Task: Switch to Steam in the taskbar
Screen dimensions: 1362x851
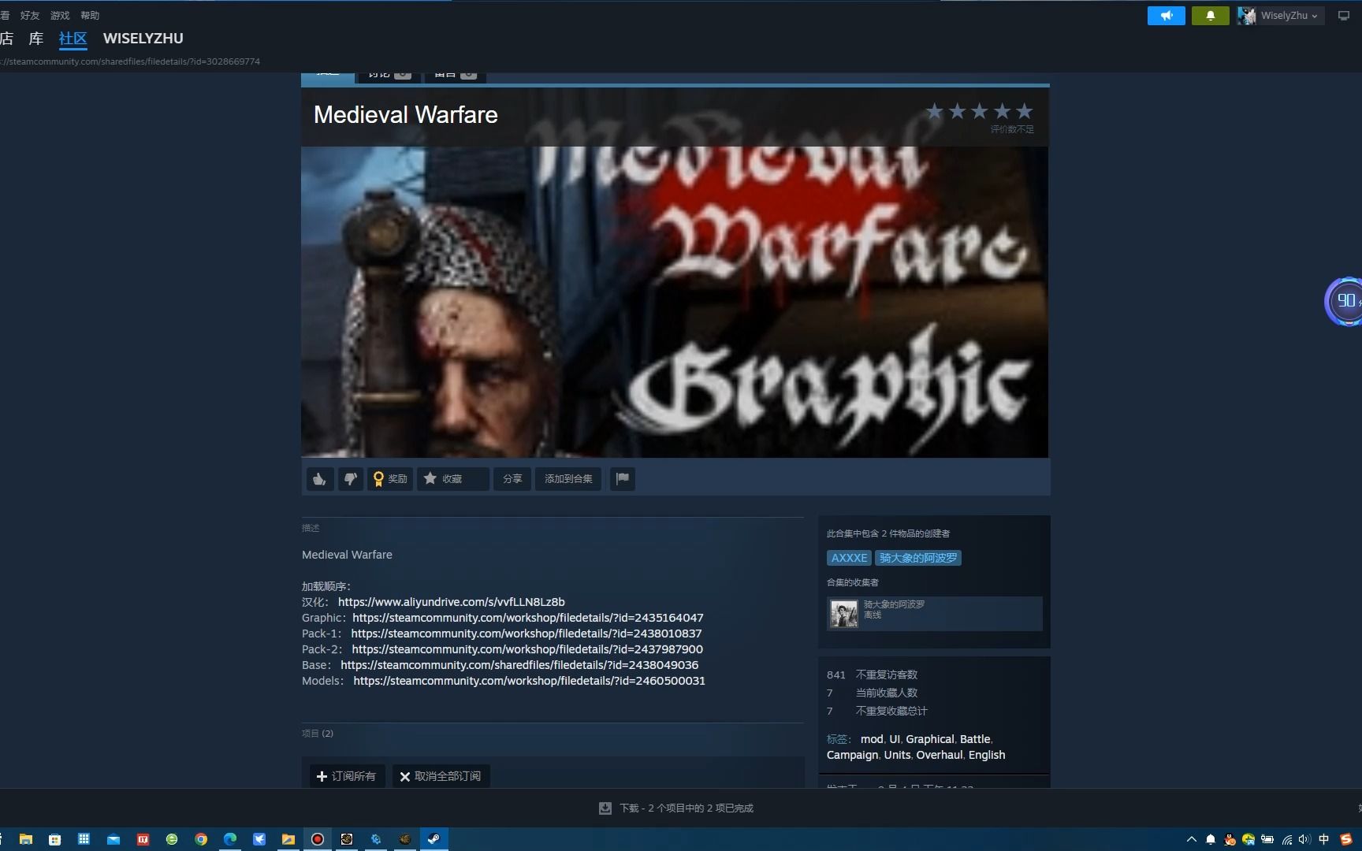Action: (x=434, y=839)
